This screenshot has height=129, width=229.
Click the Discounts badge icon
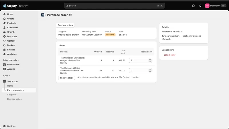coord(4,36)
